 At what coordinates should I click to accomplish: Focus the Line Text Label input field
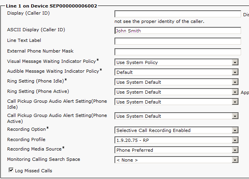[x=178, y=41]
